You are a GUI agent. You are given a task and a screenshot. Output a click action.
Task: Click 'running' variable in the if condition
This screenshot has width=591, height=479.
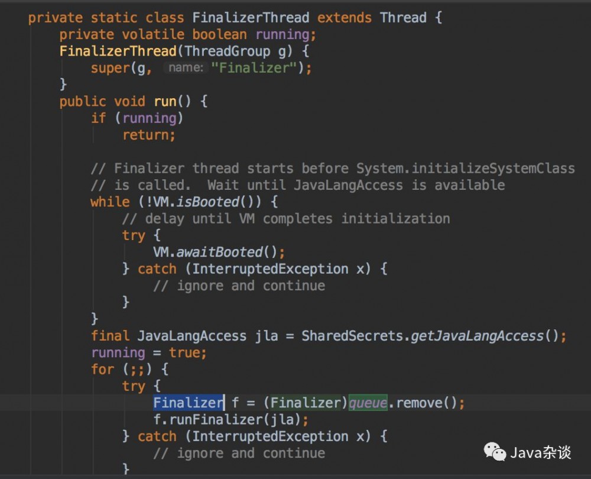[150, 118]
